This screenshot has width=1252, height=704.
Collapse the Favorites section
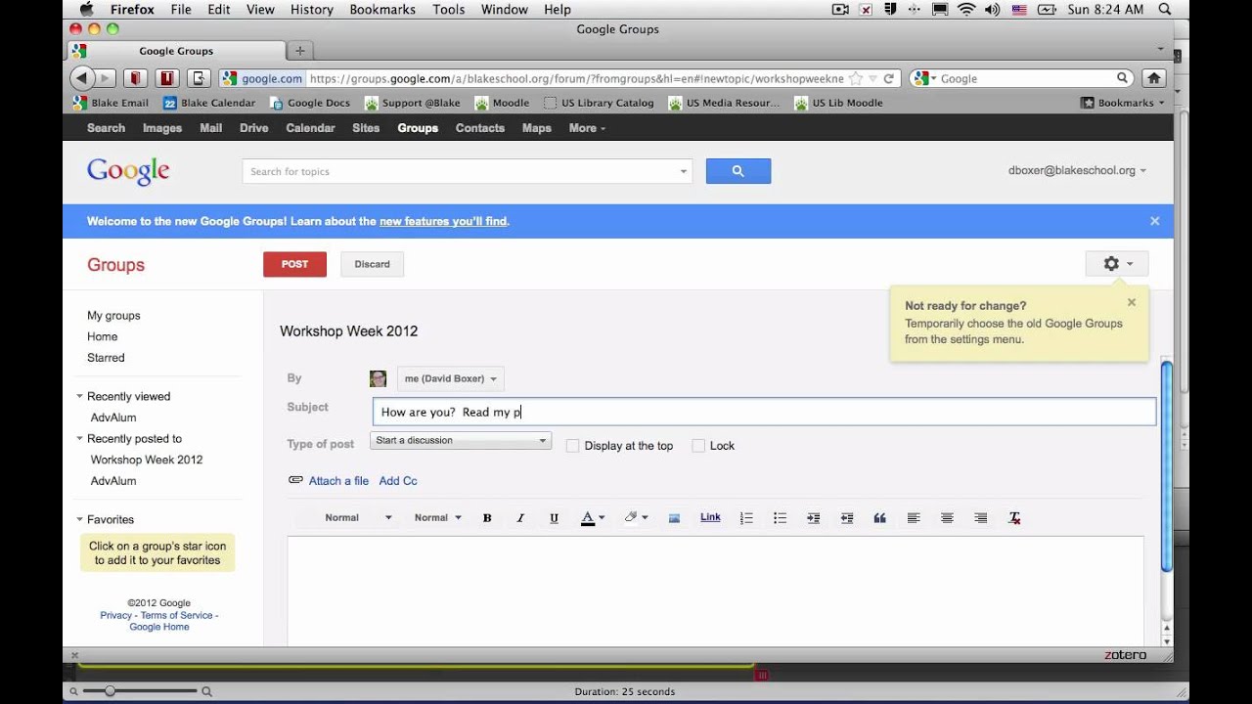coord(79,519)
